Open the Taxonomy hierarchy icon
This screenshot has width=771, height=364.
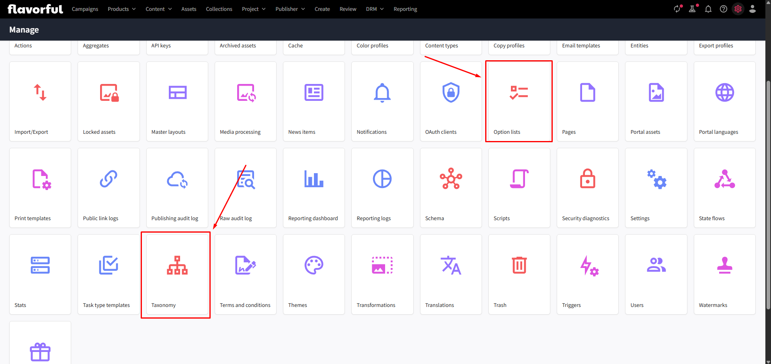click(177, 265)
